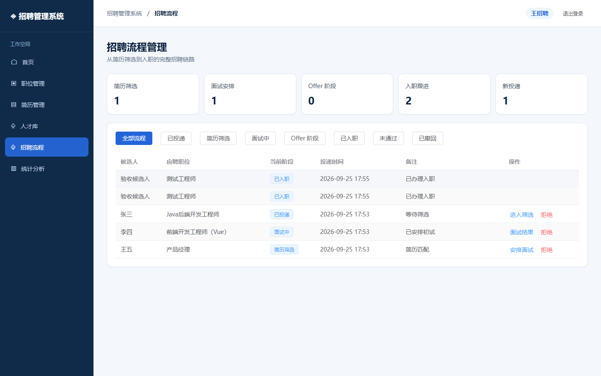The width and height of the screenshot is (601, 376).
Task: Show candidates under 已入职 tab
Action: coord(349,138)
